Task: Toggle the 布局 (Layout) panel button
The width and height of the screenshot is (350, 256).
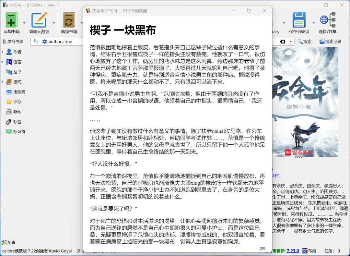Action: click(309, 251)
